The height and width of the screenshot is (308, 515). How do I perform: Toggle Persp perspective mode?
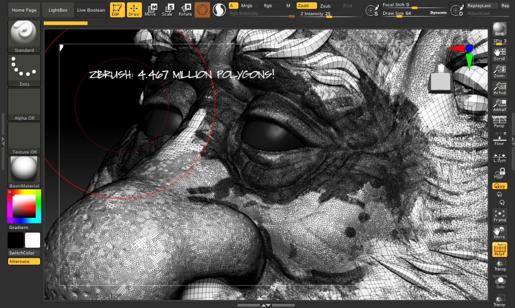tap(499, 121)
